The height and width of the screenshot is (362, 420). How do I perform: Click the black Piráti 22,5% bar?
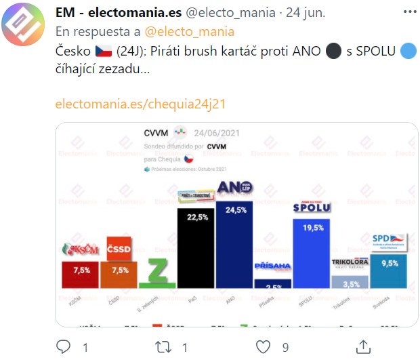196,247
